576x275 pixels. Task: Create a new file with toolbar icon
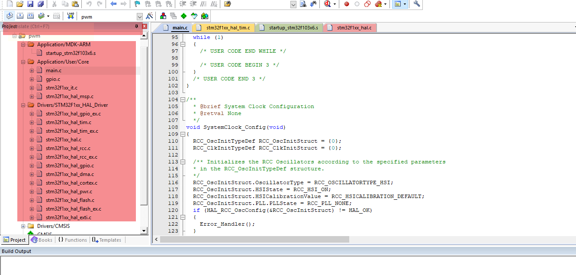coord(10,4)
